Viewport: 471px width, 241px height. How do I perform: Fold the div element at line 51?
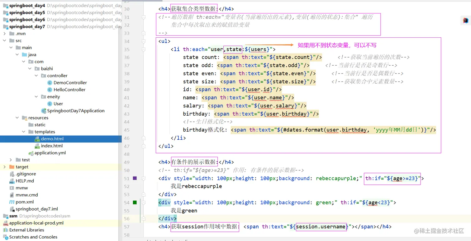144,178
